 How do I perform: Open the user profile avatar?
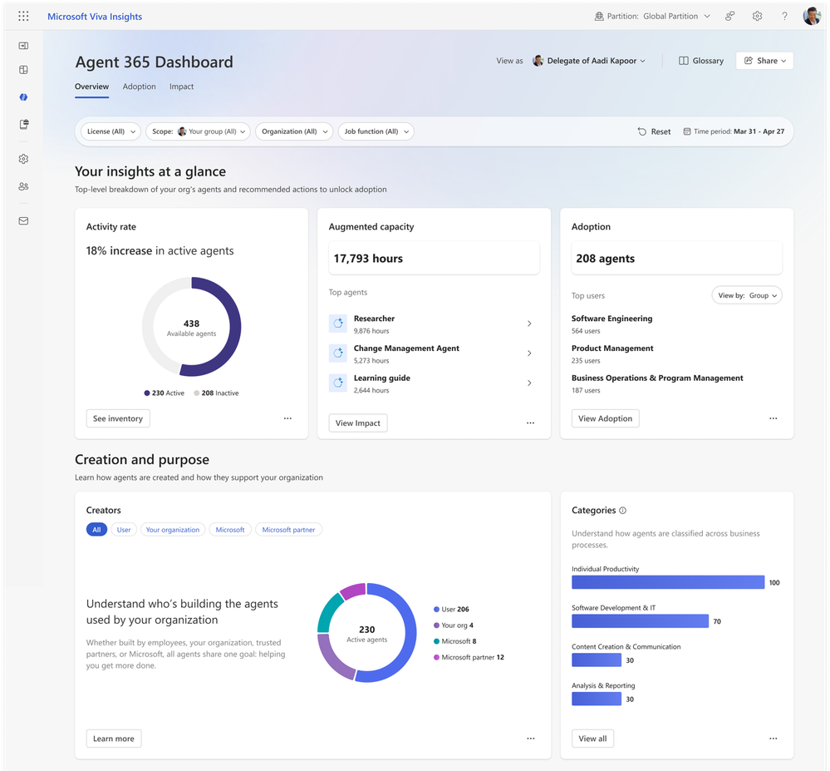(812, 16)
